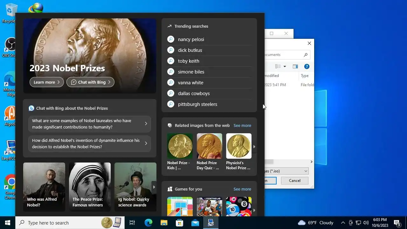Click Learn more about 2023 Nobel Prizes

pos(47,82)
